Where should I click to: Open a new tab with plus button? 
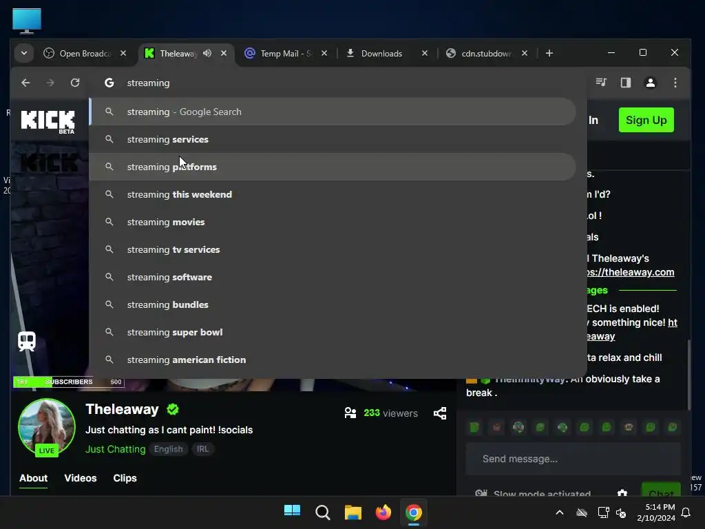pyautogui.click(x=549, y=53)
